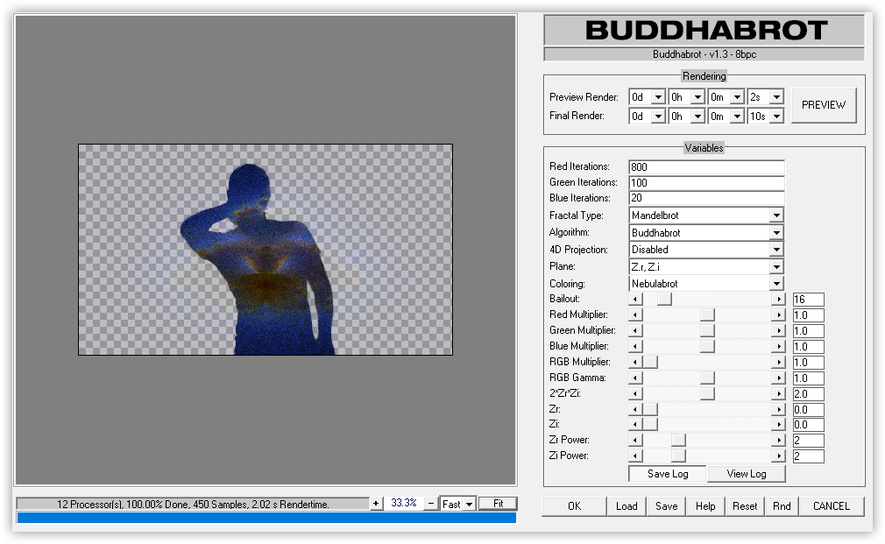
Task: Click 2*Zr*Zi slider left arrow
Action: click(x=635, y=394)
